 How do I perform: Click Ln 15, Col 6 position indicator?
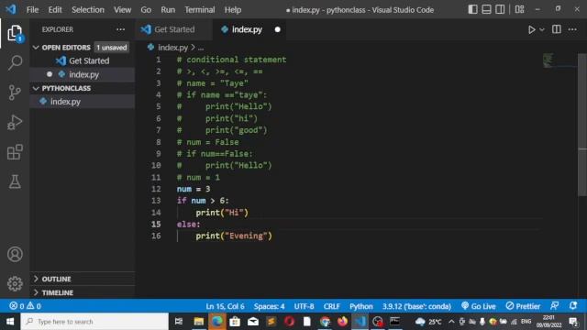(225, 306)
